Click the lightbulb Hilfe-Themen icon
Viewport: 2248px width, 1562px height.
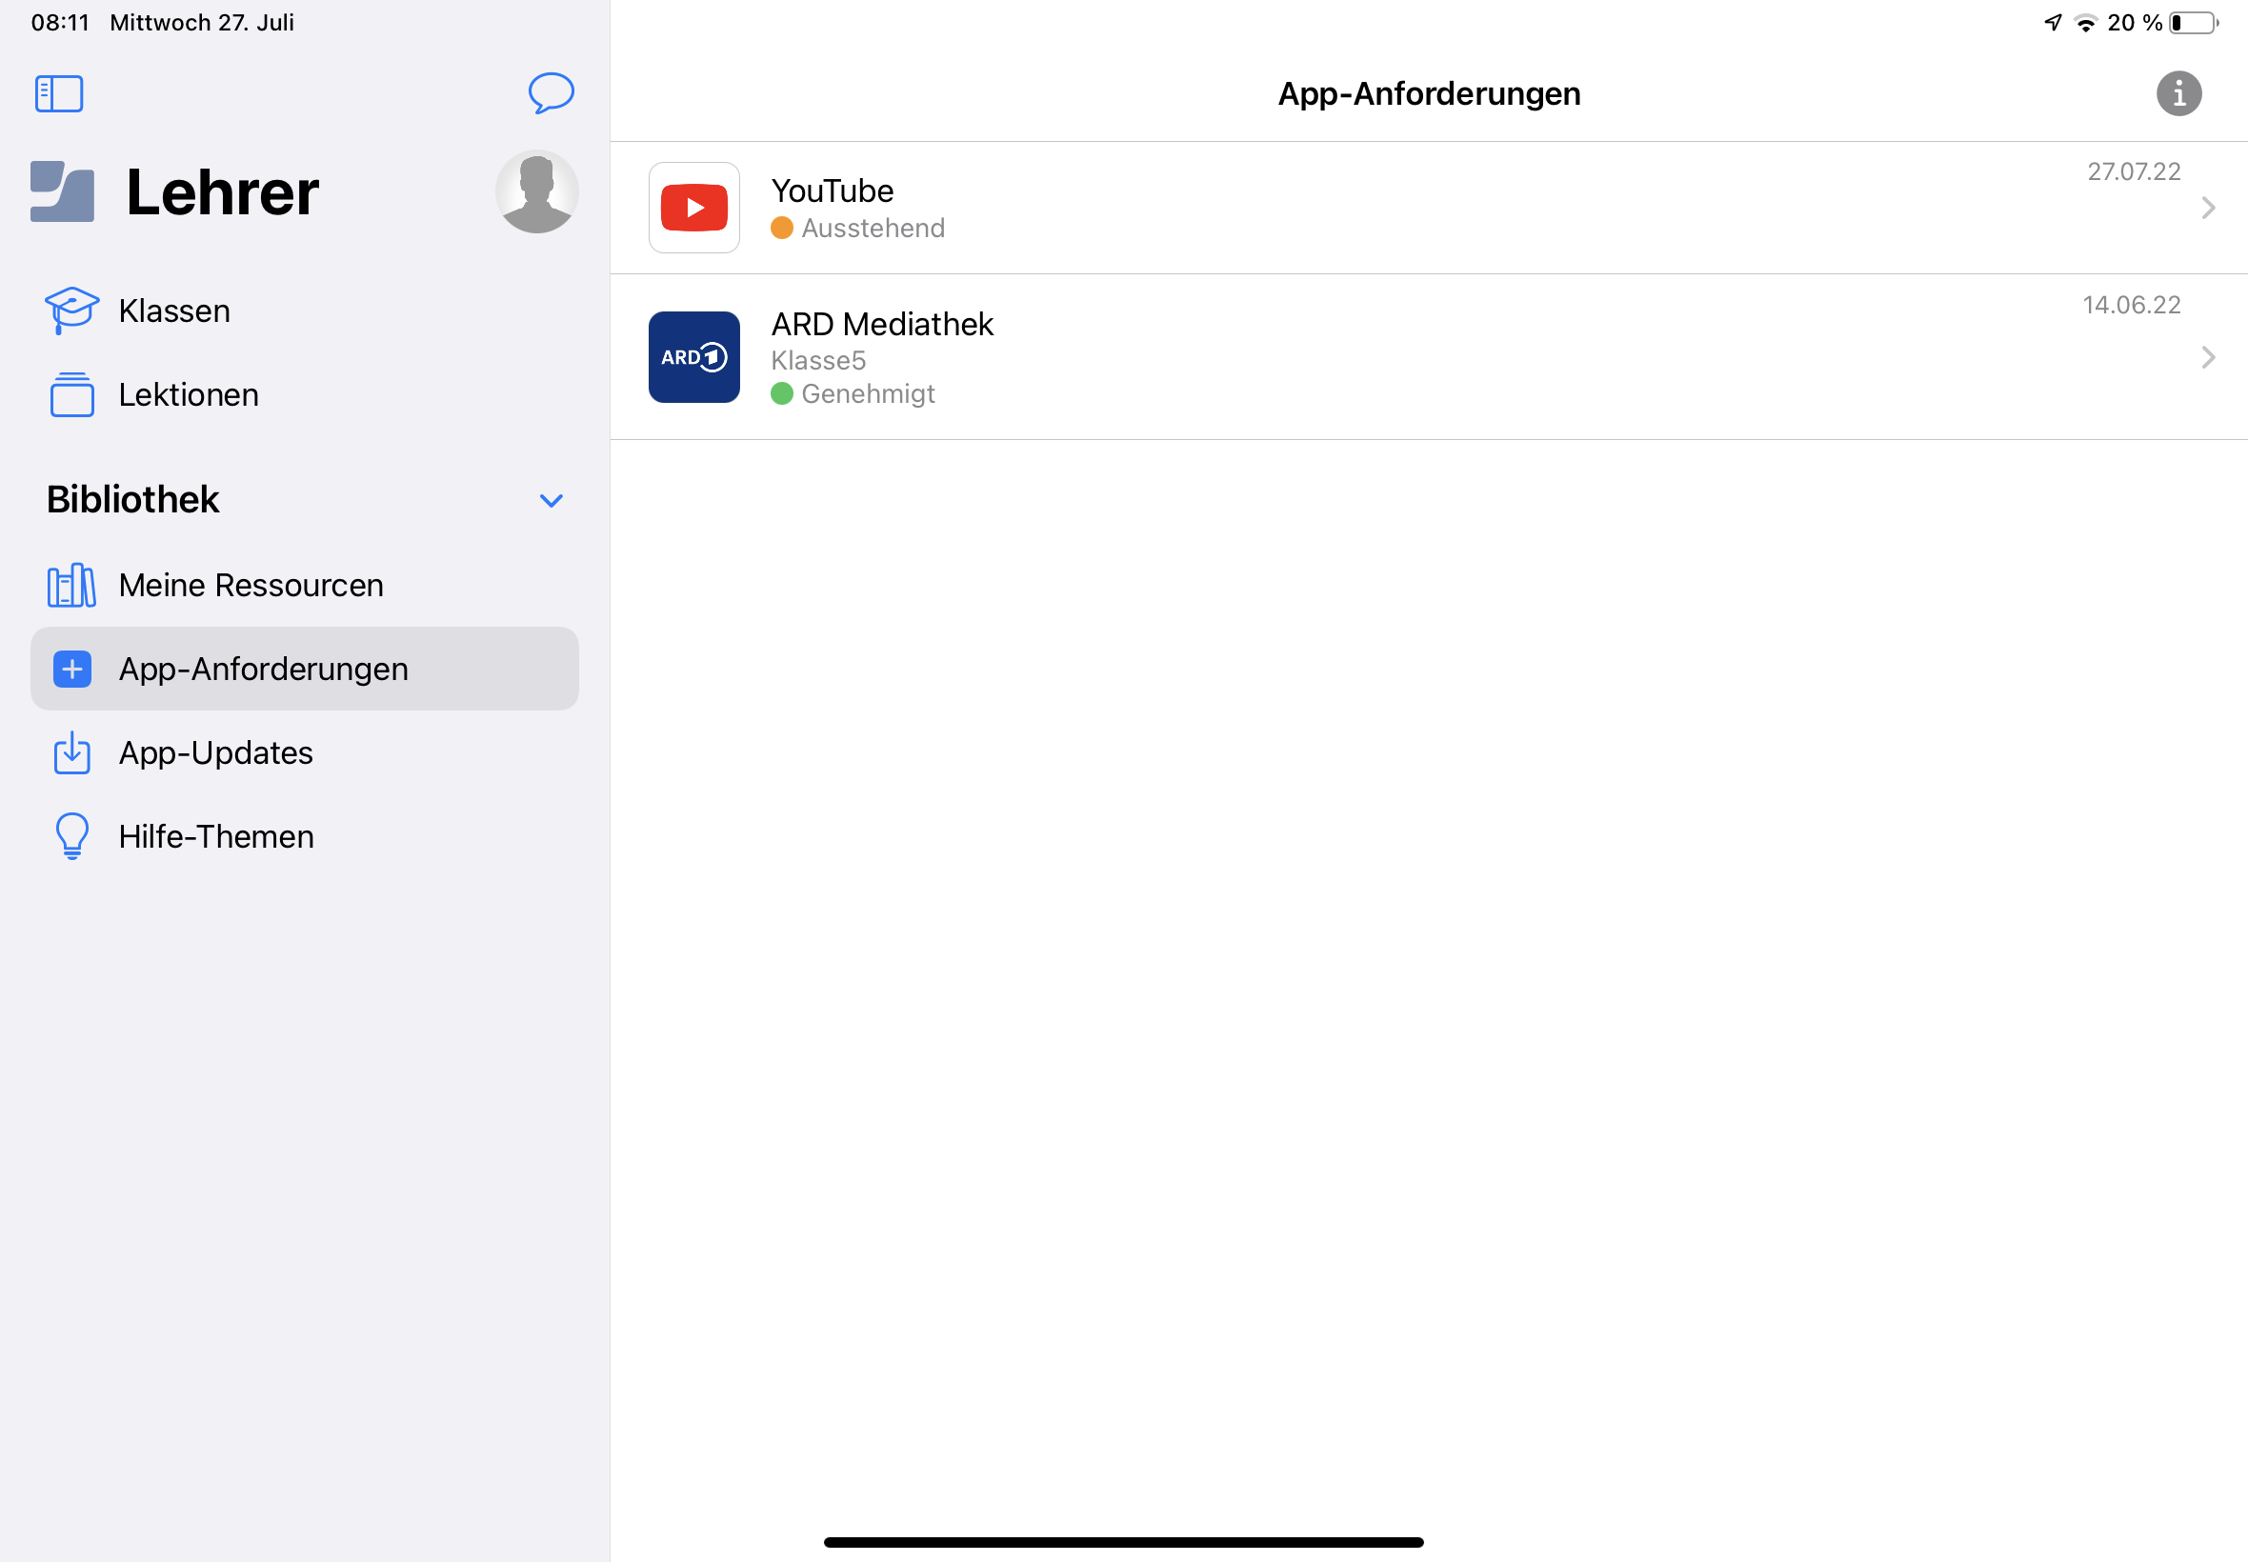(72, 837)
